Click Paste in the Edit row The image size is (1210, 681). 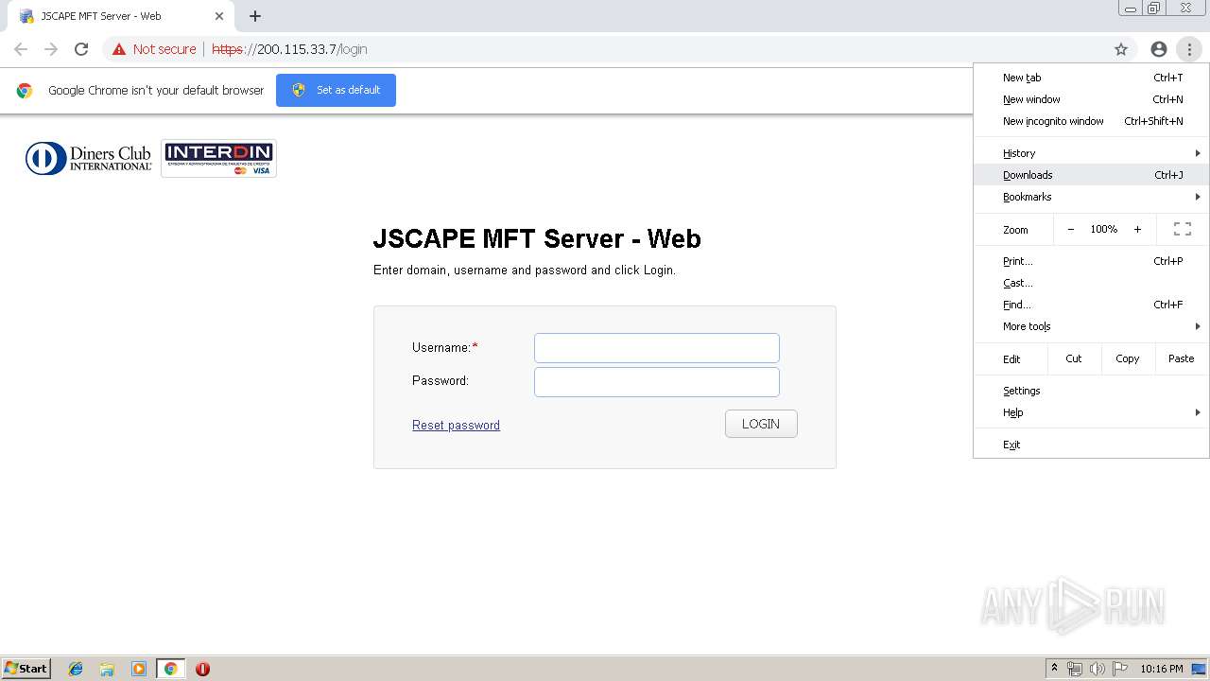1182,358
